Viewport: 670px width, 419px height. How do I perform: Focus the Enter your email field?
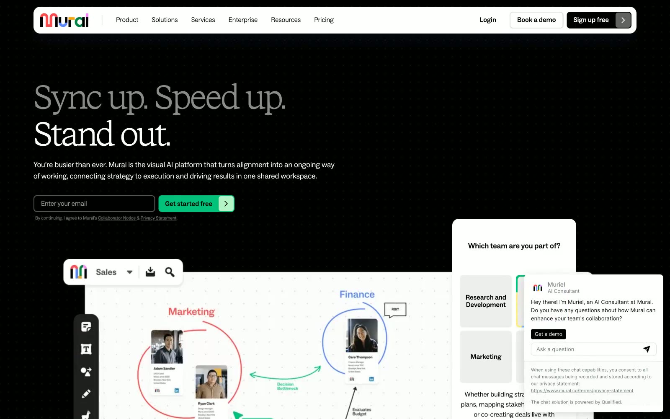[94, 204]
